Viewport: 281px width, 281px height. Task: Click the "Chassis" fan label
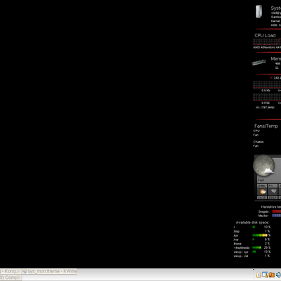pyautogui.click(x=259, y=142)
